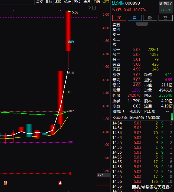Toggle 复权 price adjustment
The width and height of the screenshot is (174, 192).
[39, 2]
